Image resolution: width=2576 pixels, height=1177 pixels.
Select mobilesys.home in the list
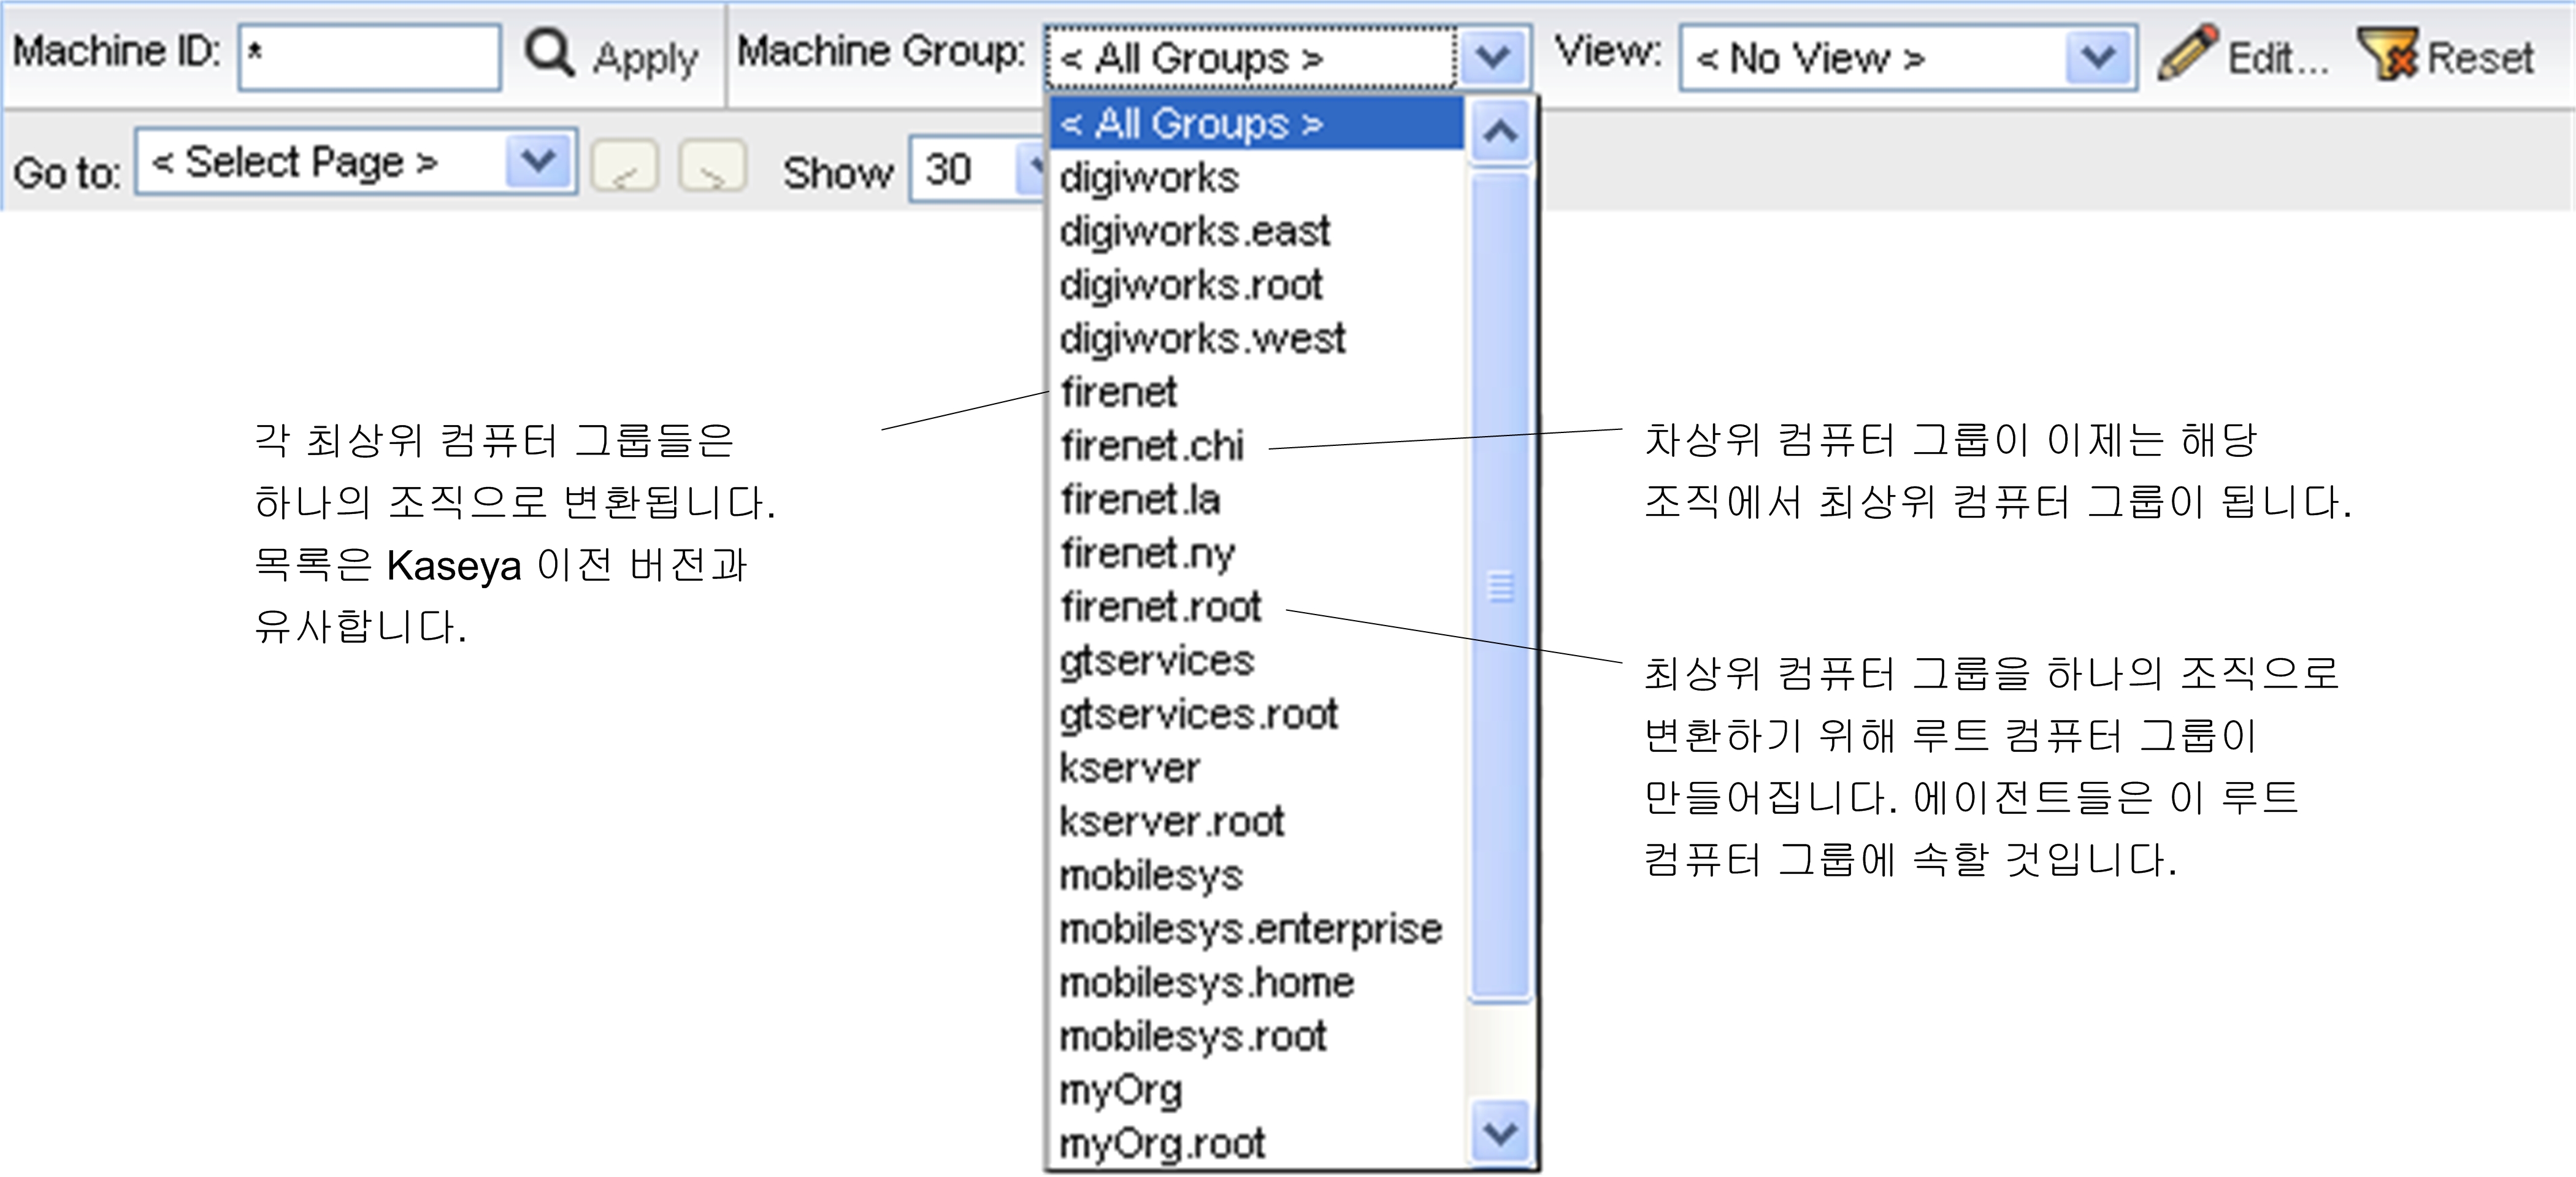click(x=1257, y=984)
